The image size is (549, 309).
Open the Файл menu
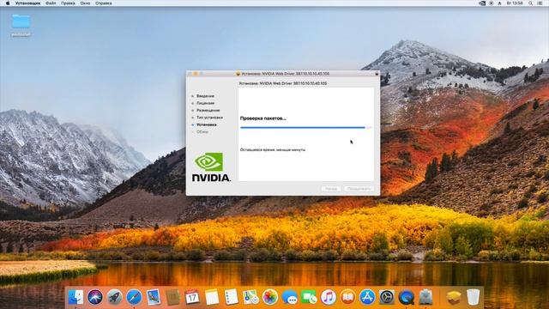pyautogui.click(x=51, y=3)
